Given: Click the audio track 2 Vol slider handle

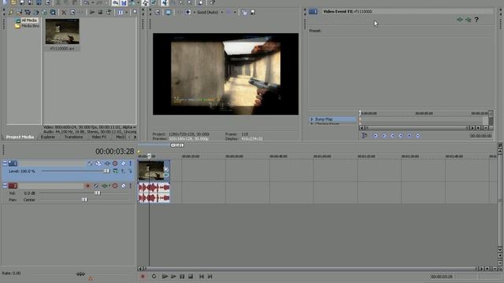Looking at the screenshot, I should click(98, 193).
